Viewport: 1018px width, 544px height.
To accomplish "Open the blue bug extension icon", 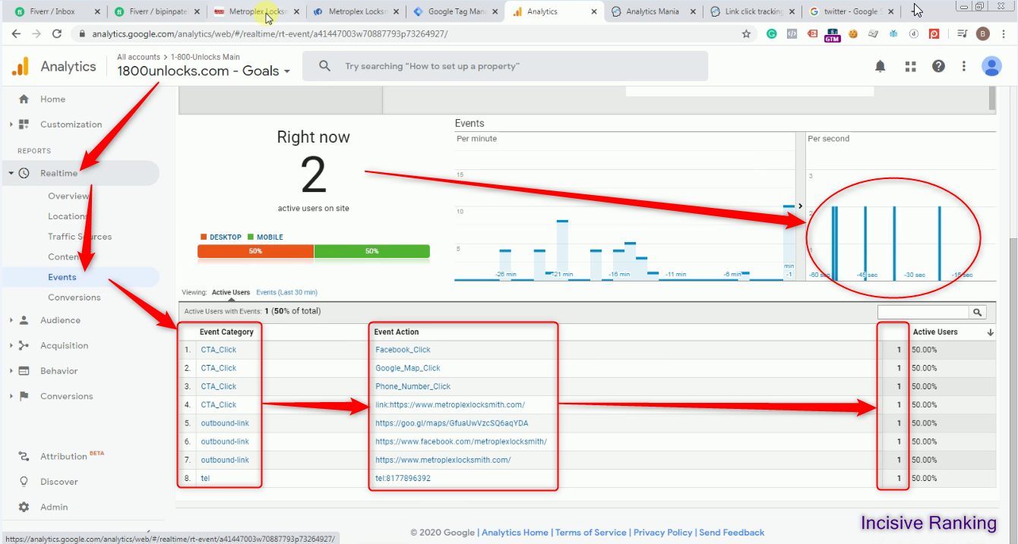I will 893,34.
